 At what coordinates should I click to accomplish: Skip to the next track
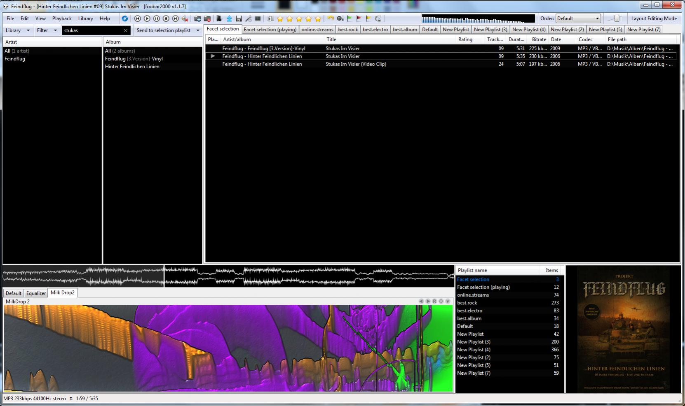click(x=176, y=19)
